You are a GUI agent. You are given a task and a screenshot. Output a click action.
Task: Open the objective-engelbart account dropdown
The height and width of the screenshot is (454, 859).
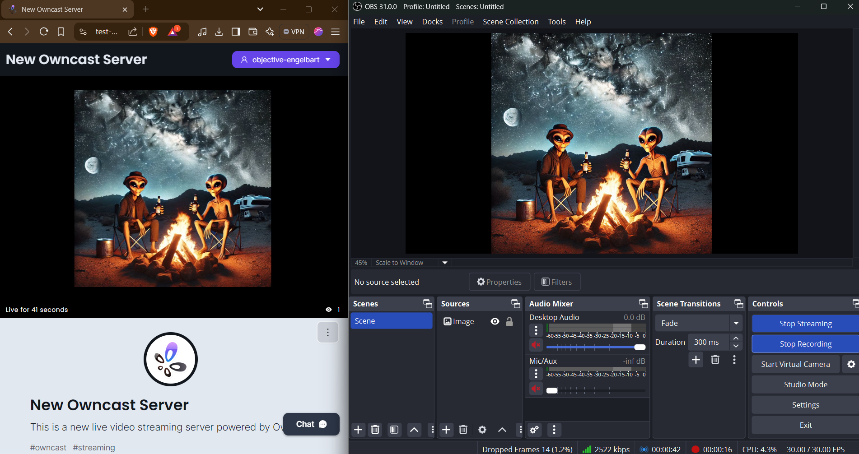coord(285,59)
